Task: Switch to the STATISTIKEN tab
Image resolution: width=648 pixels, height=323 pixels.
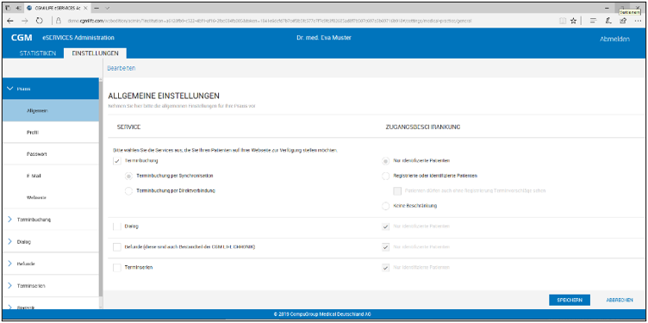Action: click(x=38, y=53)
